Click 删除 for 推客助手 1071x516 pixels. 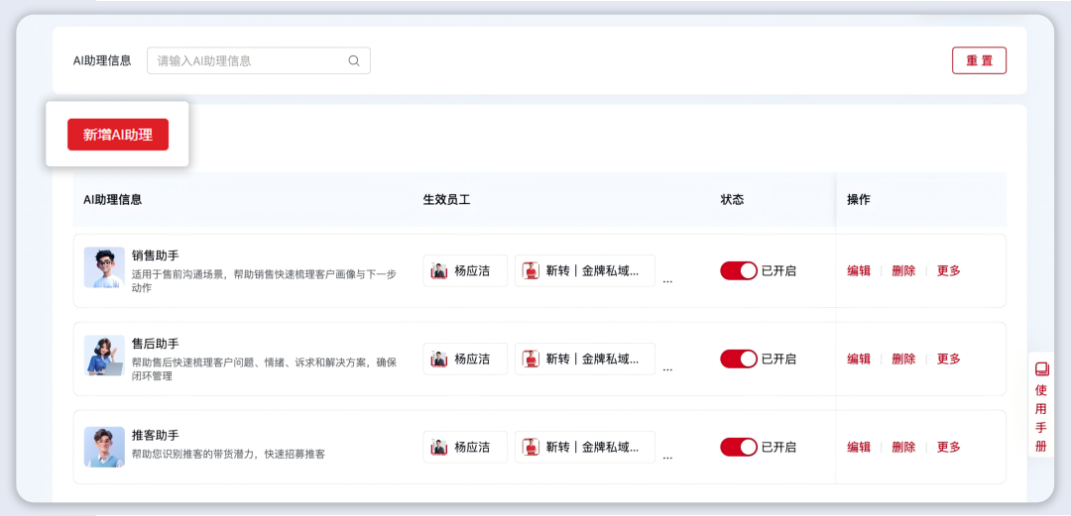pos(903,447)
